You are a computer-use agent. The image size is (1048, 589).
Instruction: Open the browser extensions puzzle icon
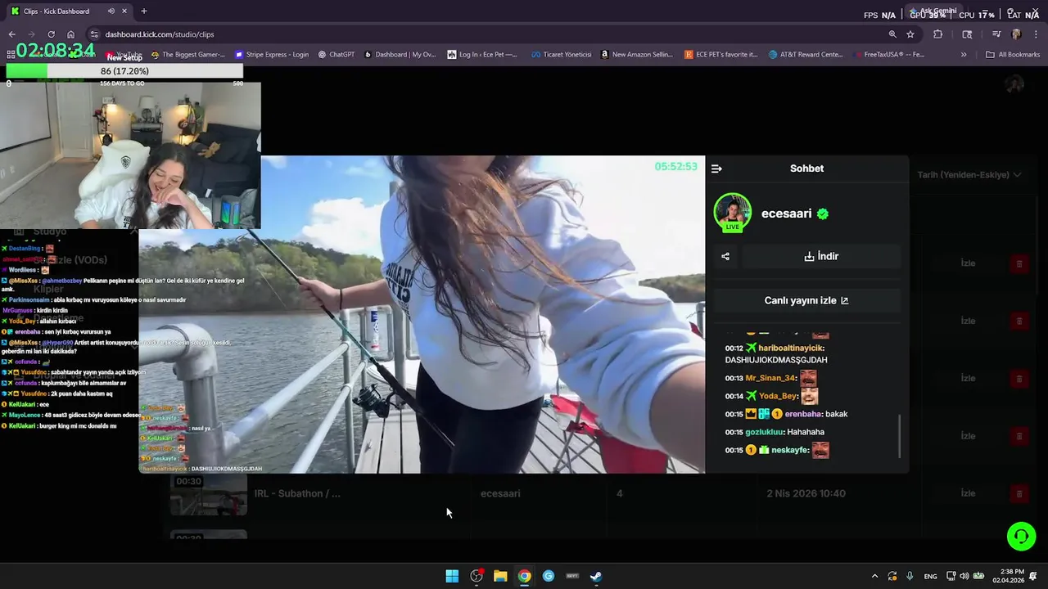[938, 34]
